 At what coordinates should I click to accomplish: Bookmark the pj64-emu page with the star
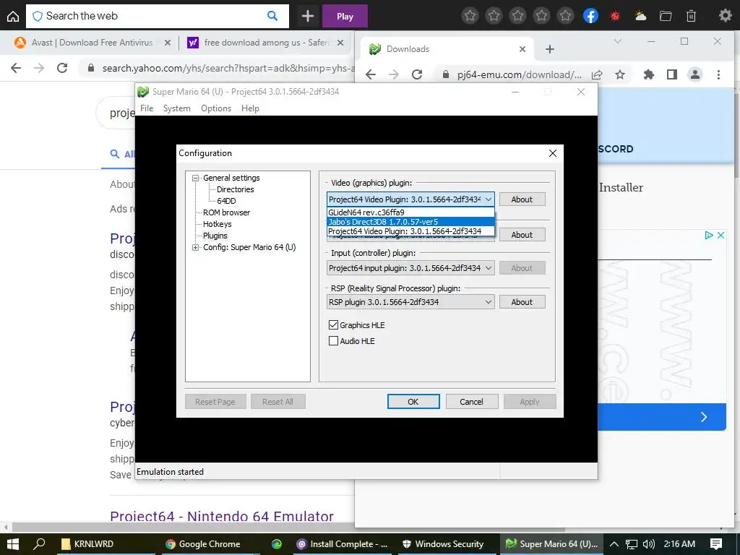point(620,74)
